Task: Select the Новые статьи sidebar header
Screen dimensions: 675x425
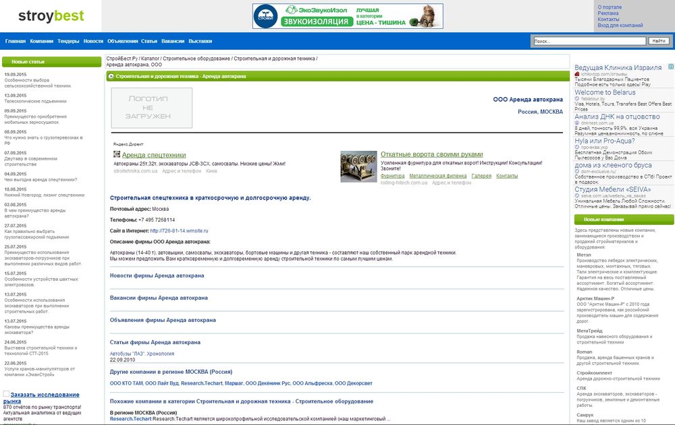Action: coord(52,61)
